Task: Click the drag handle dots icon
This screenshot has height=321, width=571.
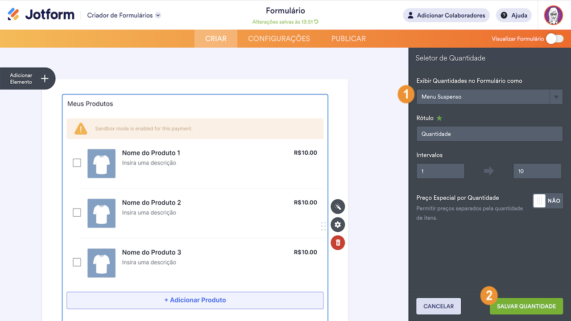Action: (323, 226)
